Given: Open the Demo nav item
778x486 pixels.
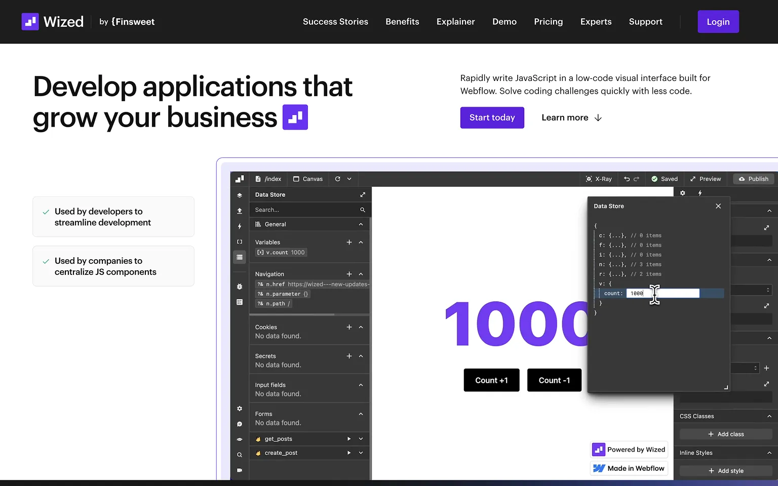Looking at the screenshot, I should pos(504,22).
